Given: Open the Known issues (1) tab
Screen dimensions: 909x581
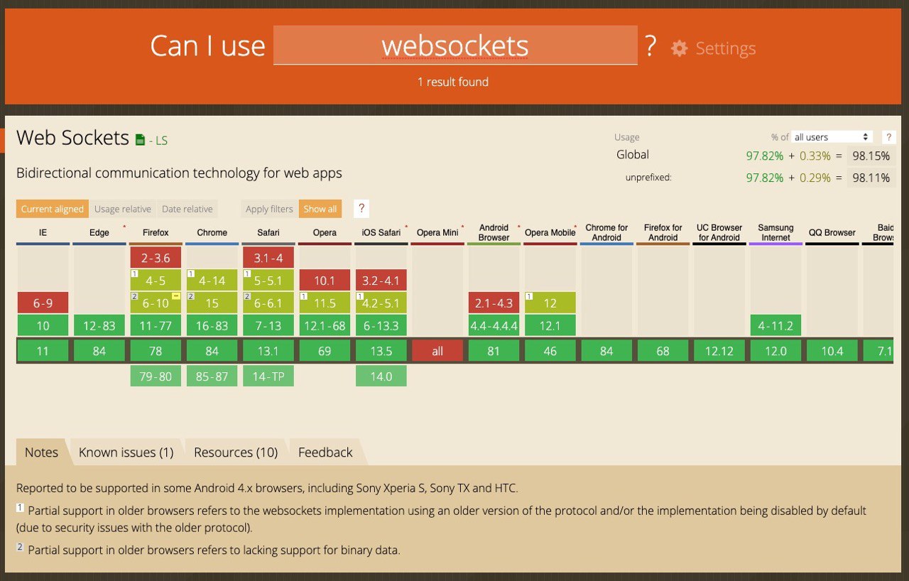Looking at the screenshot, I should tap(126, 452).
